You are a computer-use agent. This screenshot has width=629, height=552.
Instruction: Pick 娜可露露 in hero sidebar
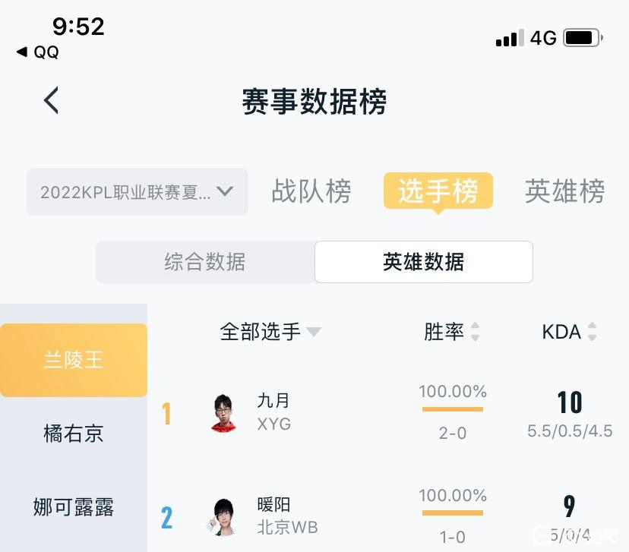[x=74, y=506]
